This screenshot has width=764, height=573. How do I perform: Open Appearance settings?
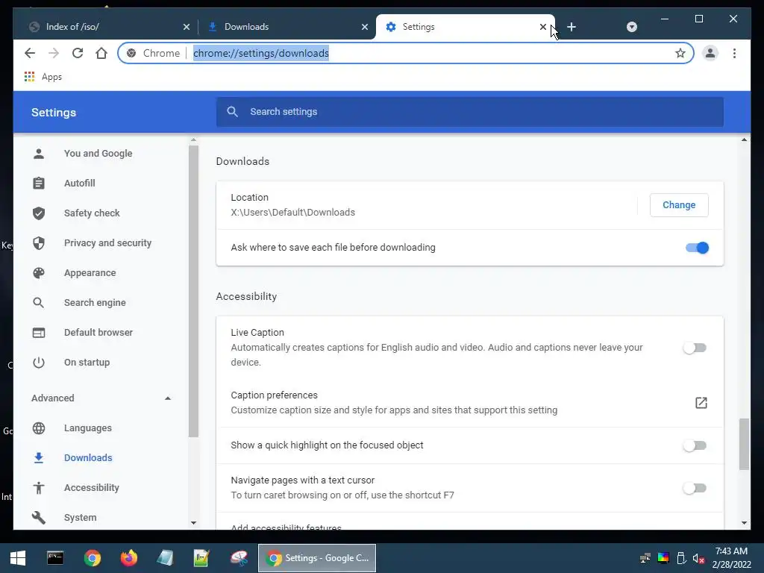click(90, 273)
